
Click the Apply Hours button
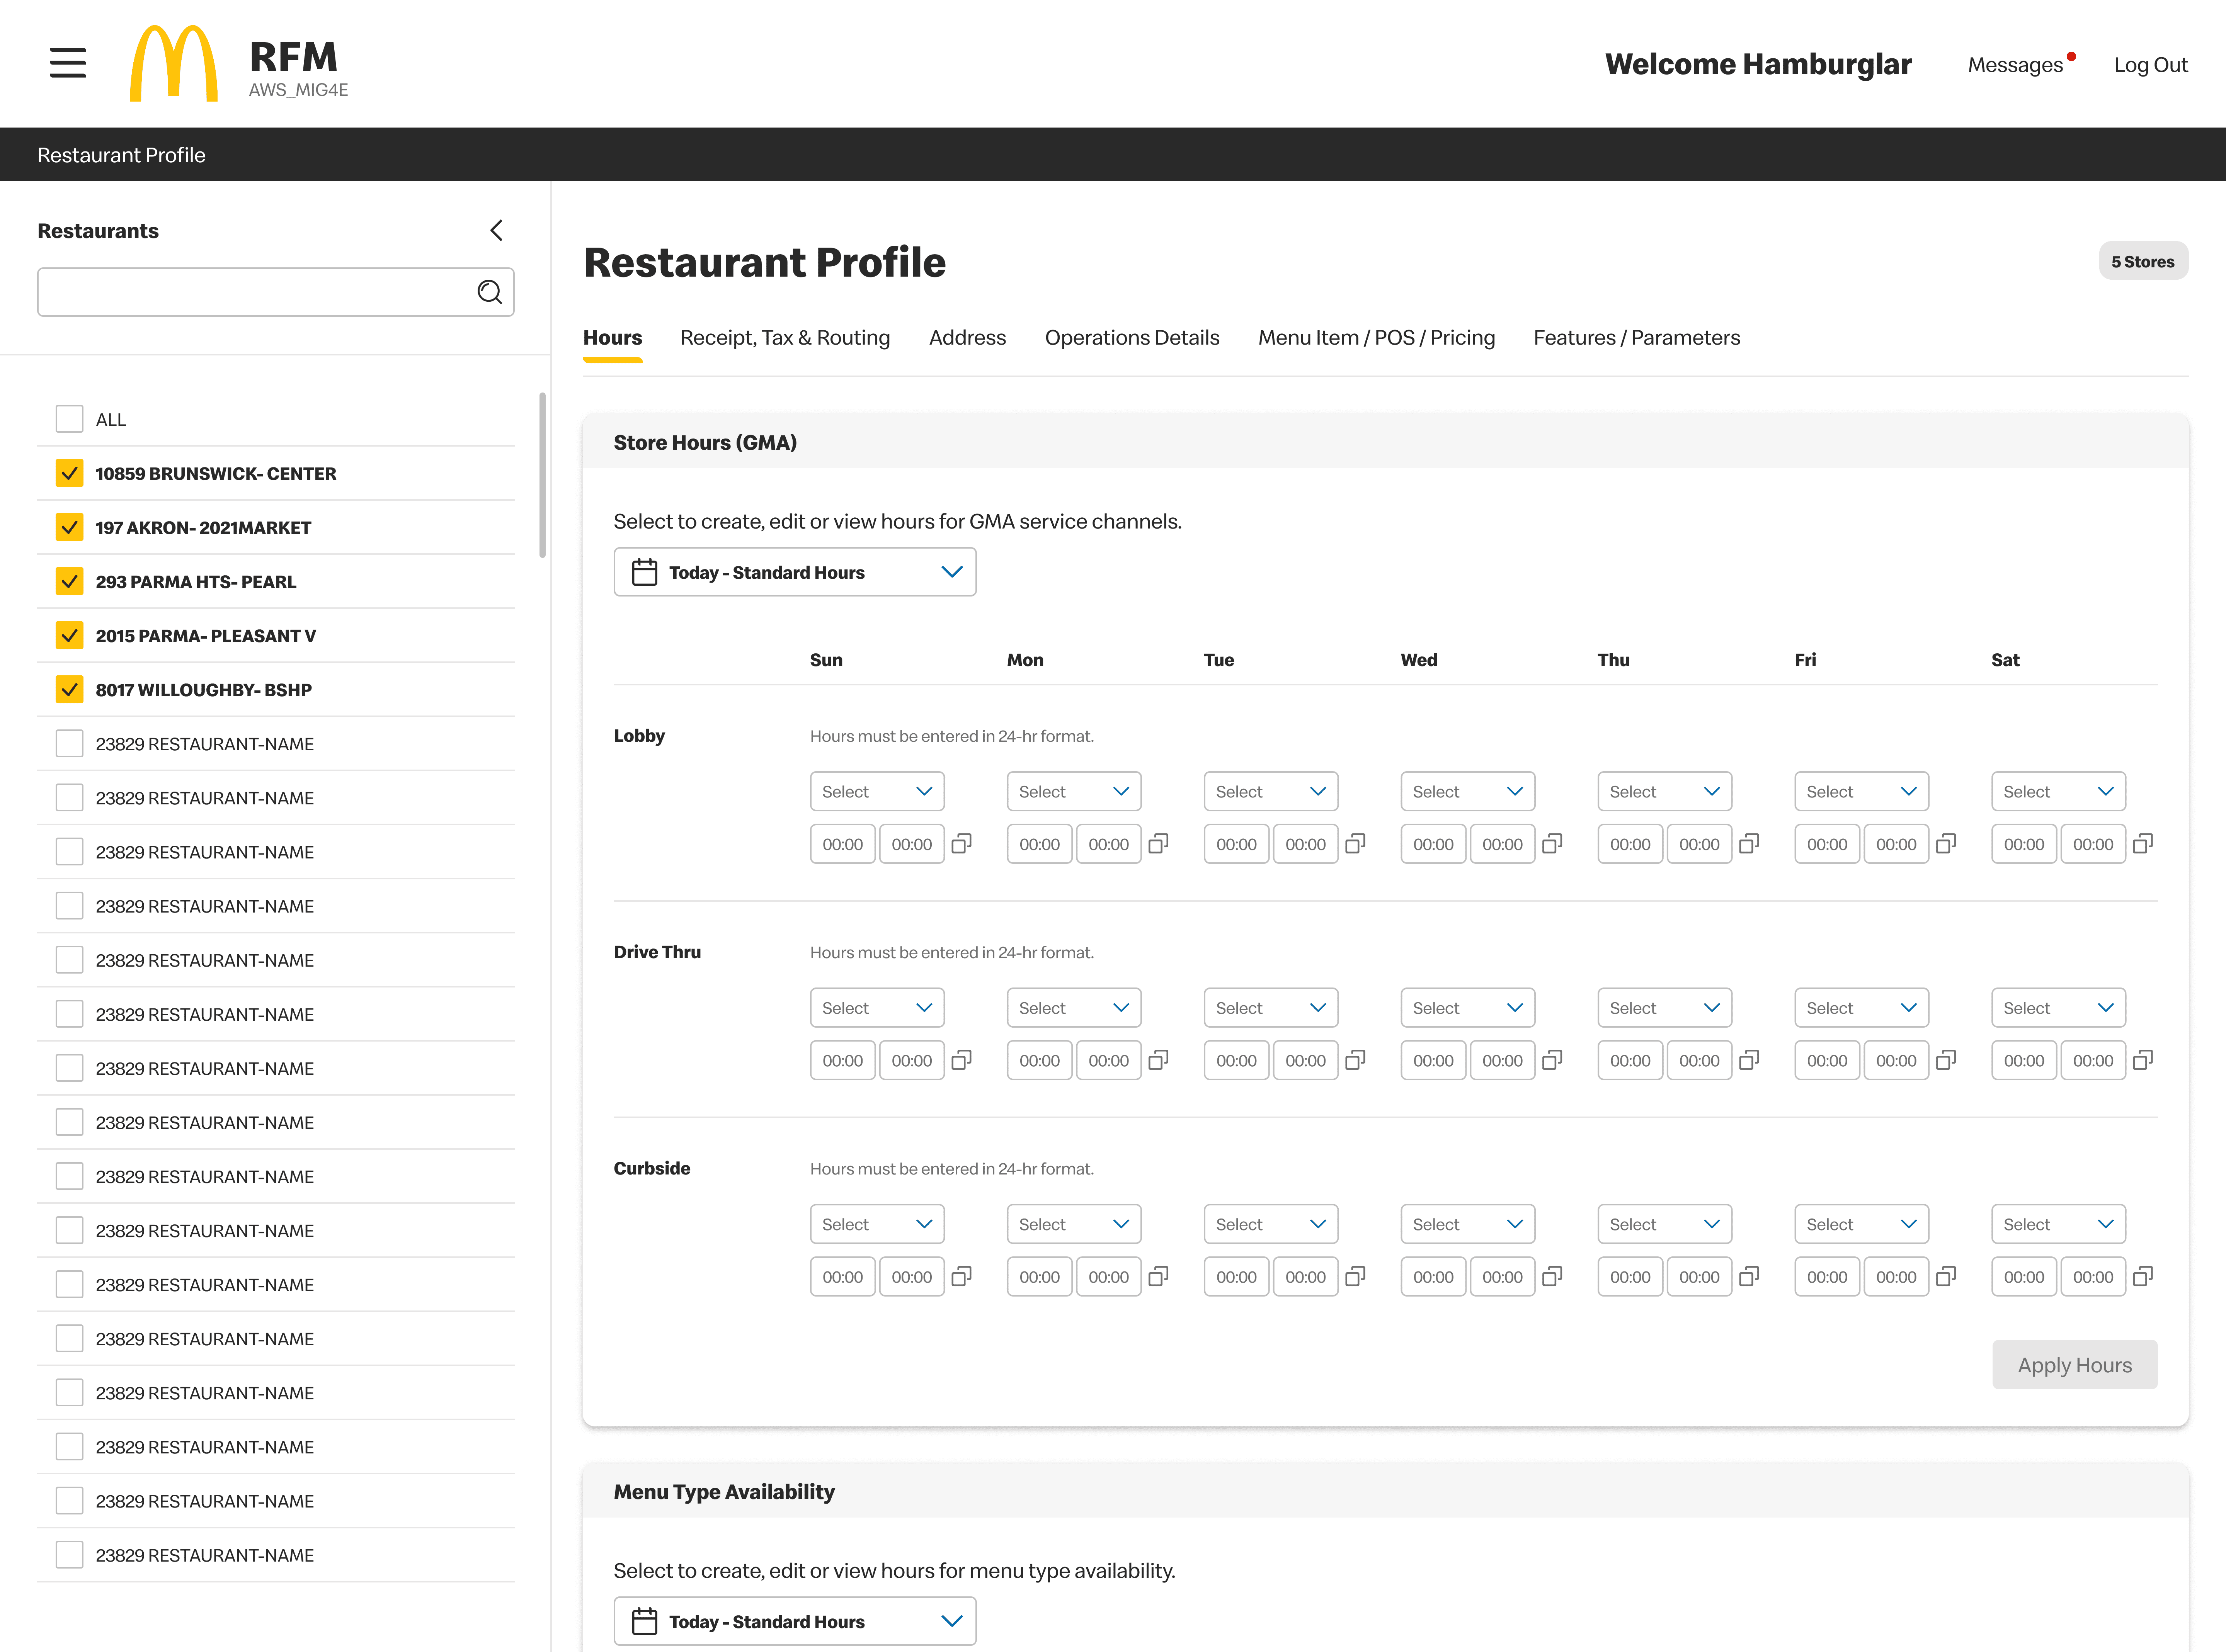[2074, 1365]
